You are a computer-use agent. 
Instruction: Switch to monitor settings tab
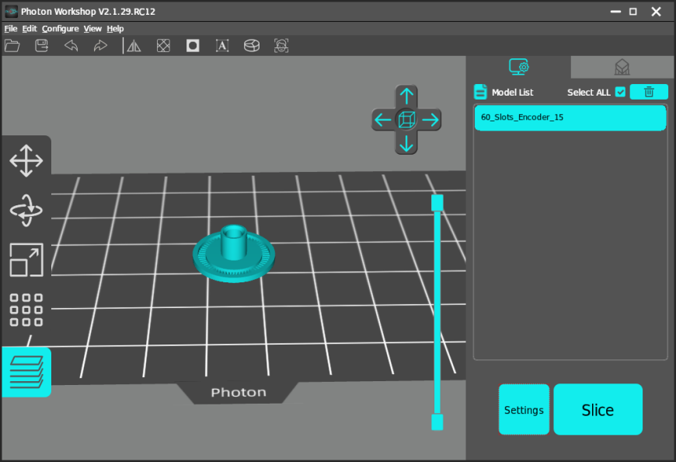(x=518, y=67)
